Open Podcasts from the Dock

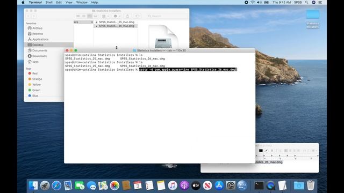pyautogui.click(x=184, y=185)
